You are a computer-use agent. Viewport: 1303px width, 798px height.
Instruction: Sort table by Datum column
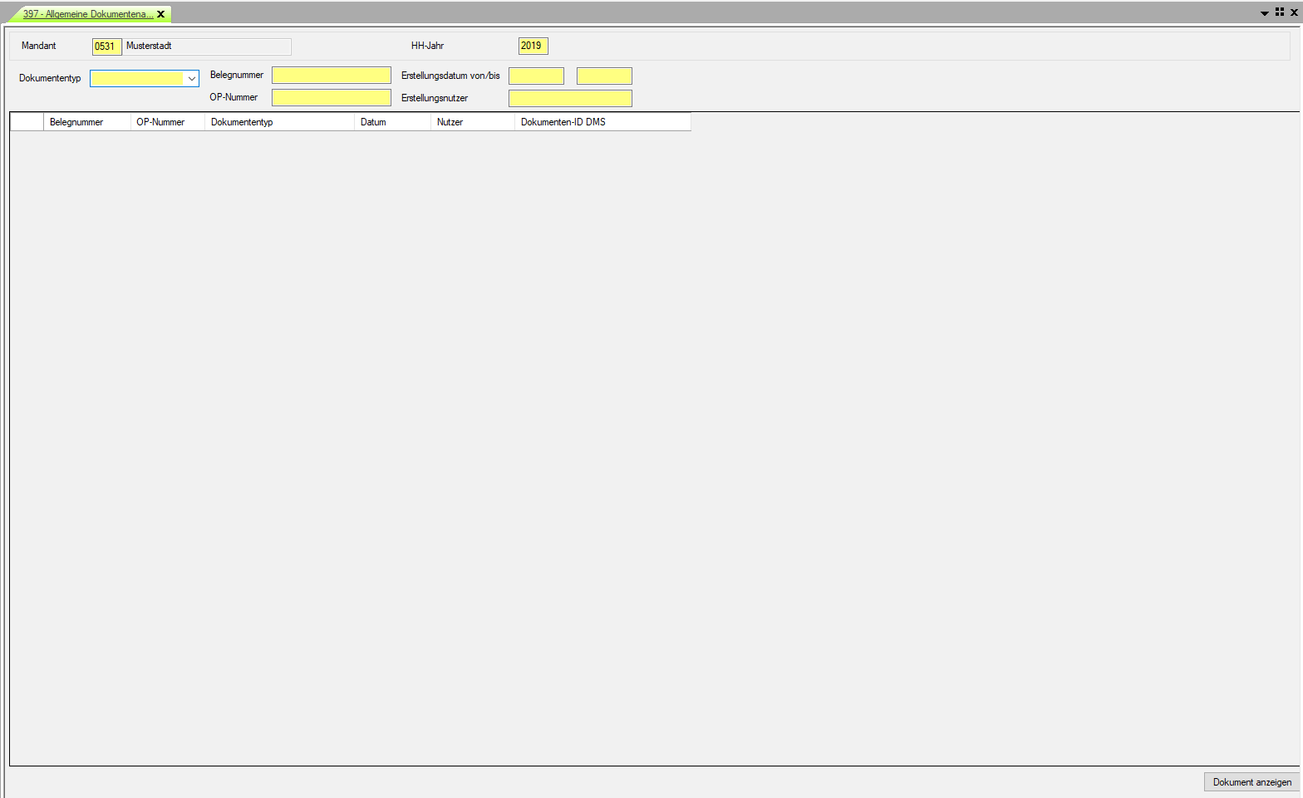coord(391,122)
